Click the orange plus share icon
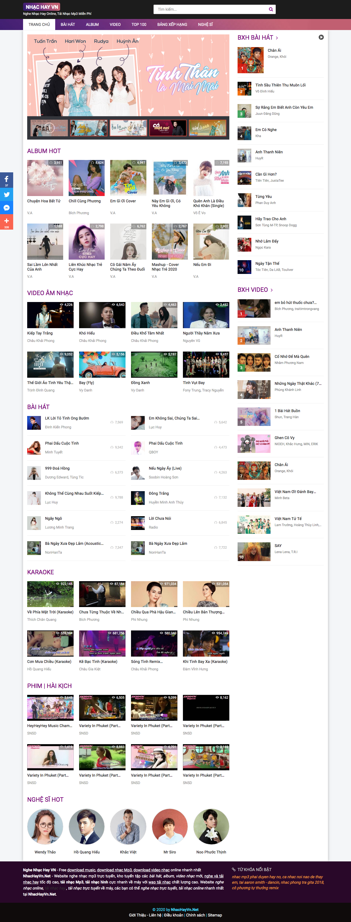 [x=6, y=221]
